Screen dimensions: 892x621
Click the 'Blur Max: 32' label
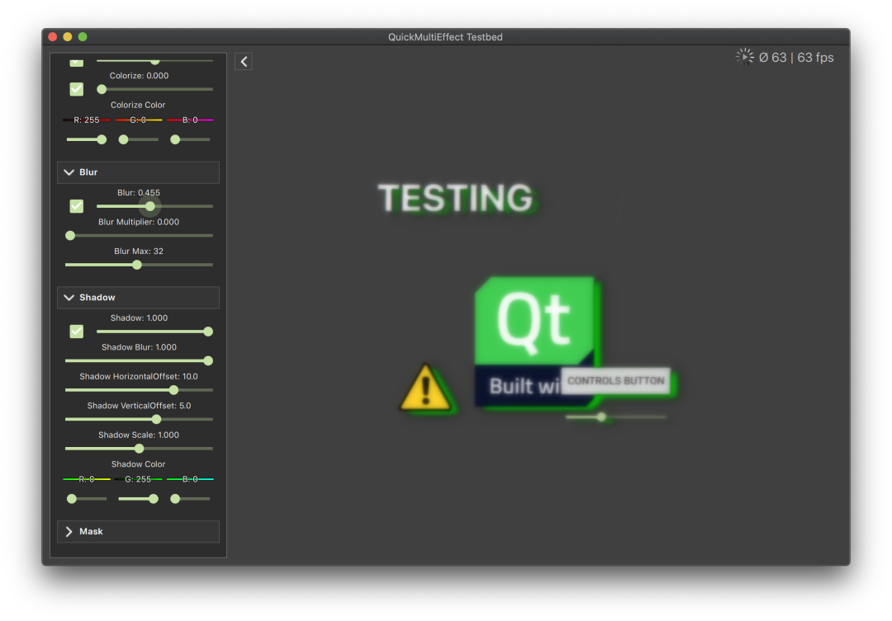pos(138,252)
